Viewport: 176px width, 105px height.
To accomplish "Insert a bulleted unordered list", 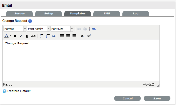I will pos(41,36).
